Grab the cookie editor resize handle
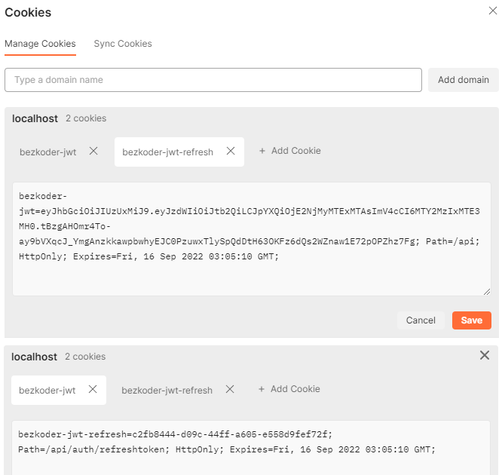This screenshot has height=475, width=502. point(487,292)
